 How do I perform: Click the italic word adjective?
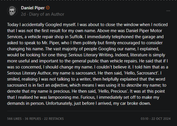click(59, 85)
